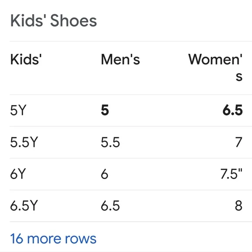Click the Kids' Shoes heading
Viewport: 252px width, 252px height.
point(54,20)
